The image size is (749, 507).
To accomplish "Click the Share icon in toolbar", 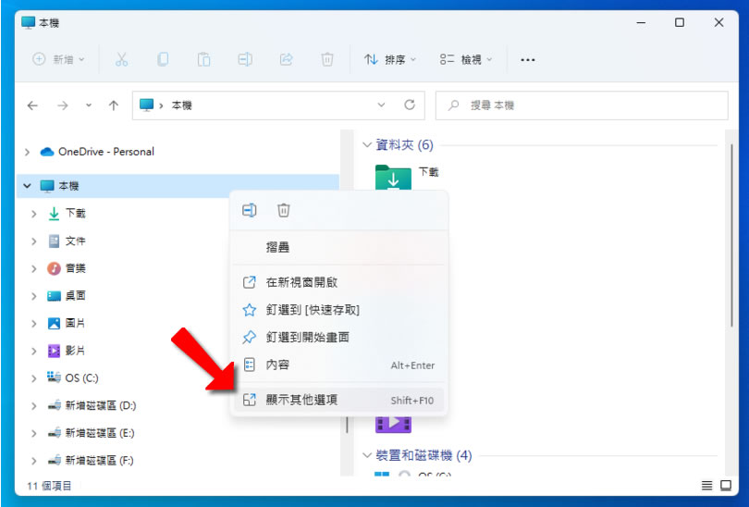I will 286,60.
